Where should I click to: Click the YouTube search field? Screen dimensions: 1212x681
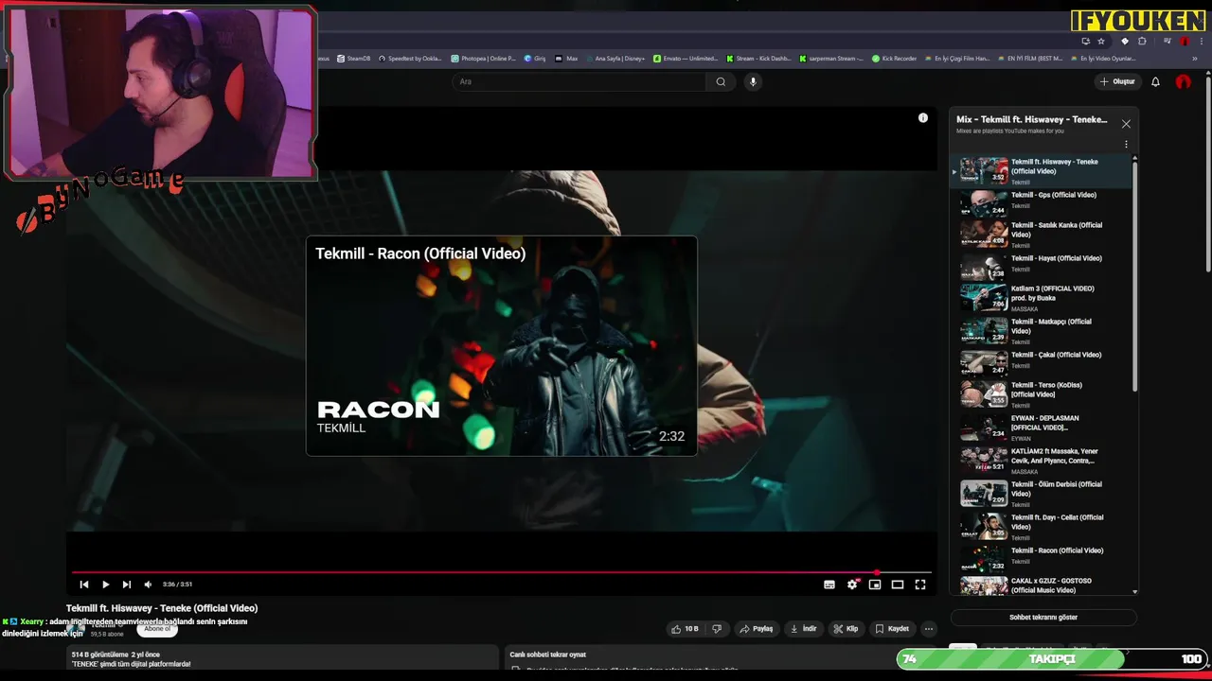pos(579,82)
